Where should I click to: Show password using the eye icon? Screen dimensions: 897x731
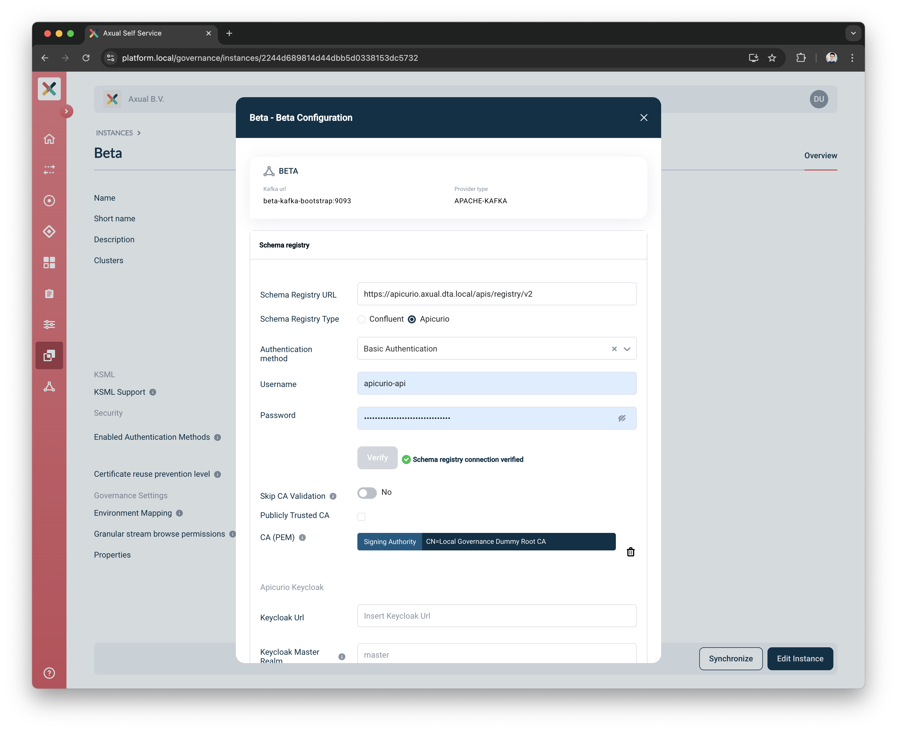pos(622,418)
